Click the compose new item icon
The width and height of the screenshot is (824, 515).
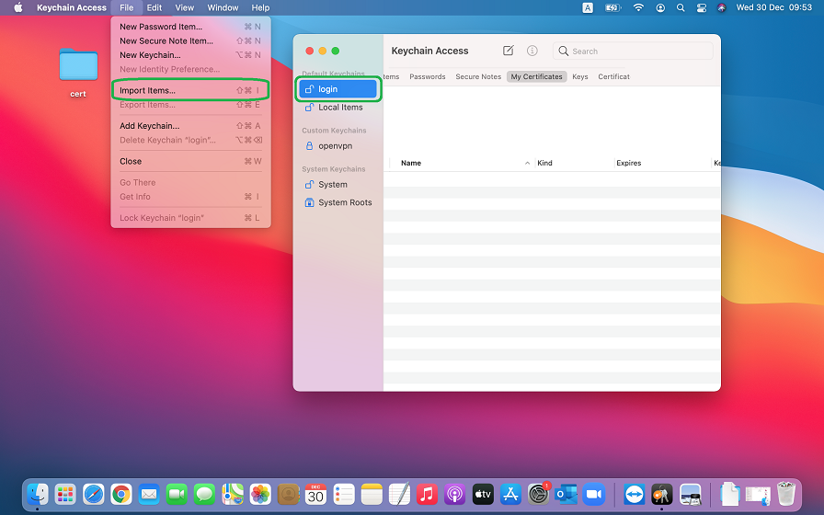coord(509,51)
